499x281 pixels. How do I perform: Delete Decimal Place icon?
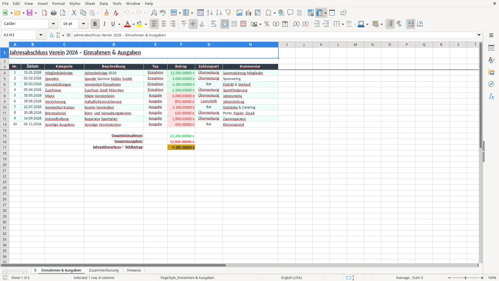point(305,24)
